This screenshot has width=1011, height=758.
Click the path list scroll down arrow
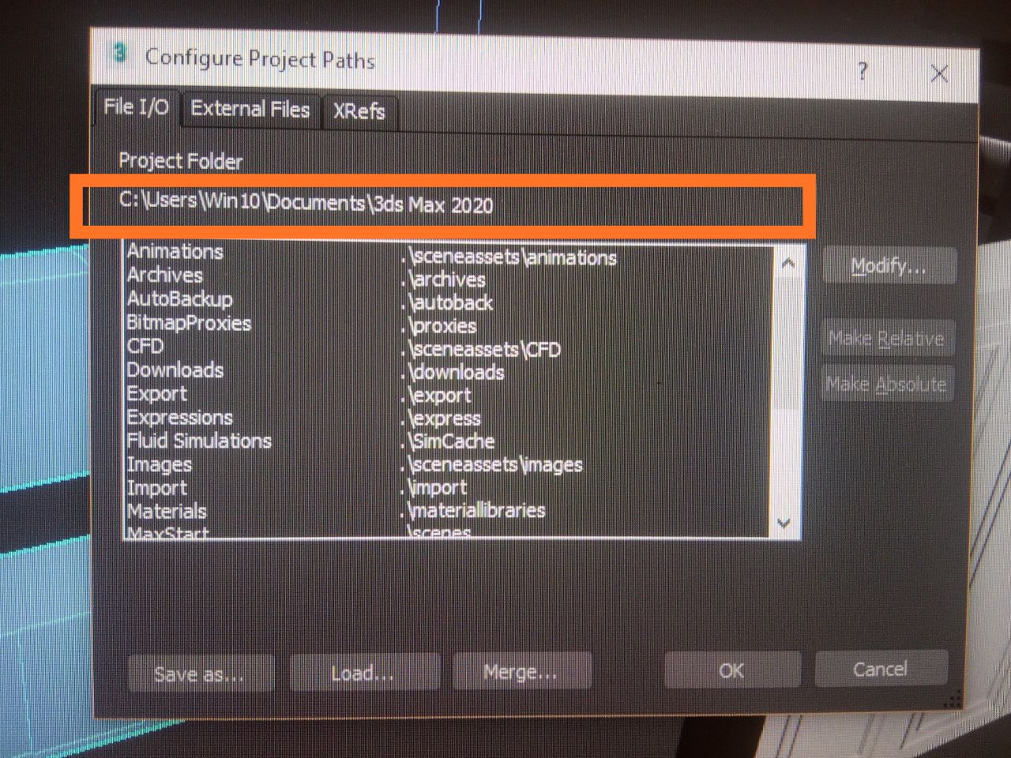[x=784, y=523]
